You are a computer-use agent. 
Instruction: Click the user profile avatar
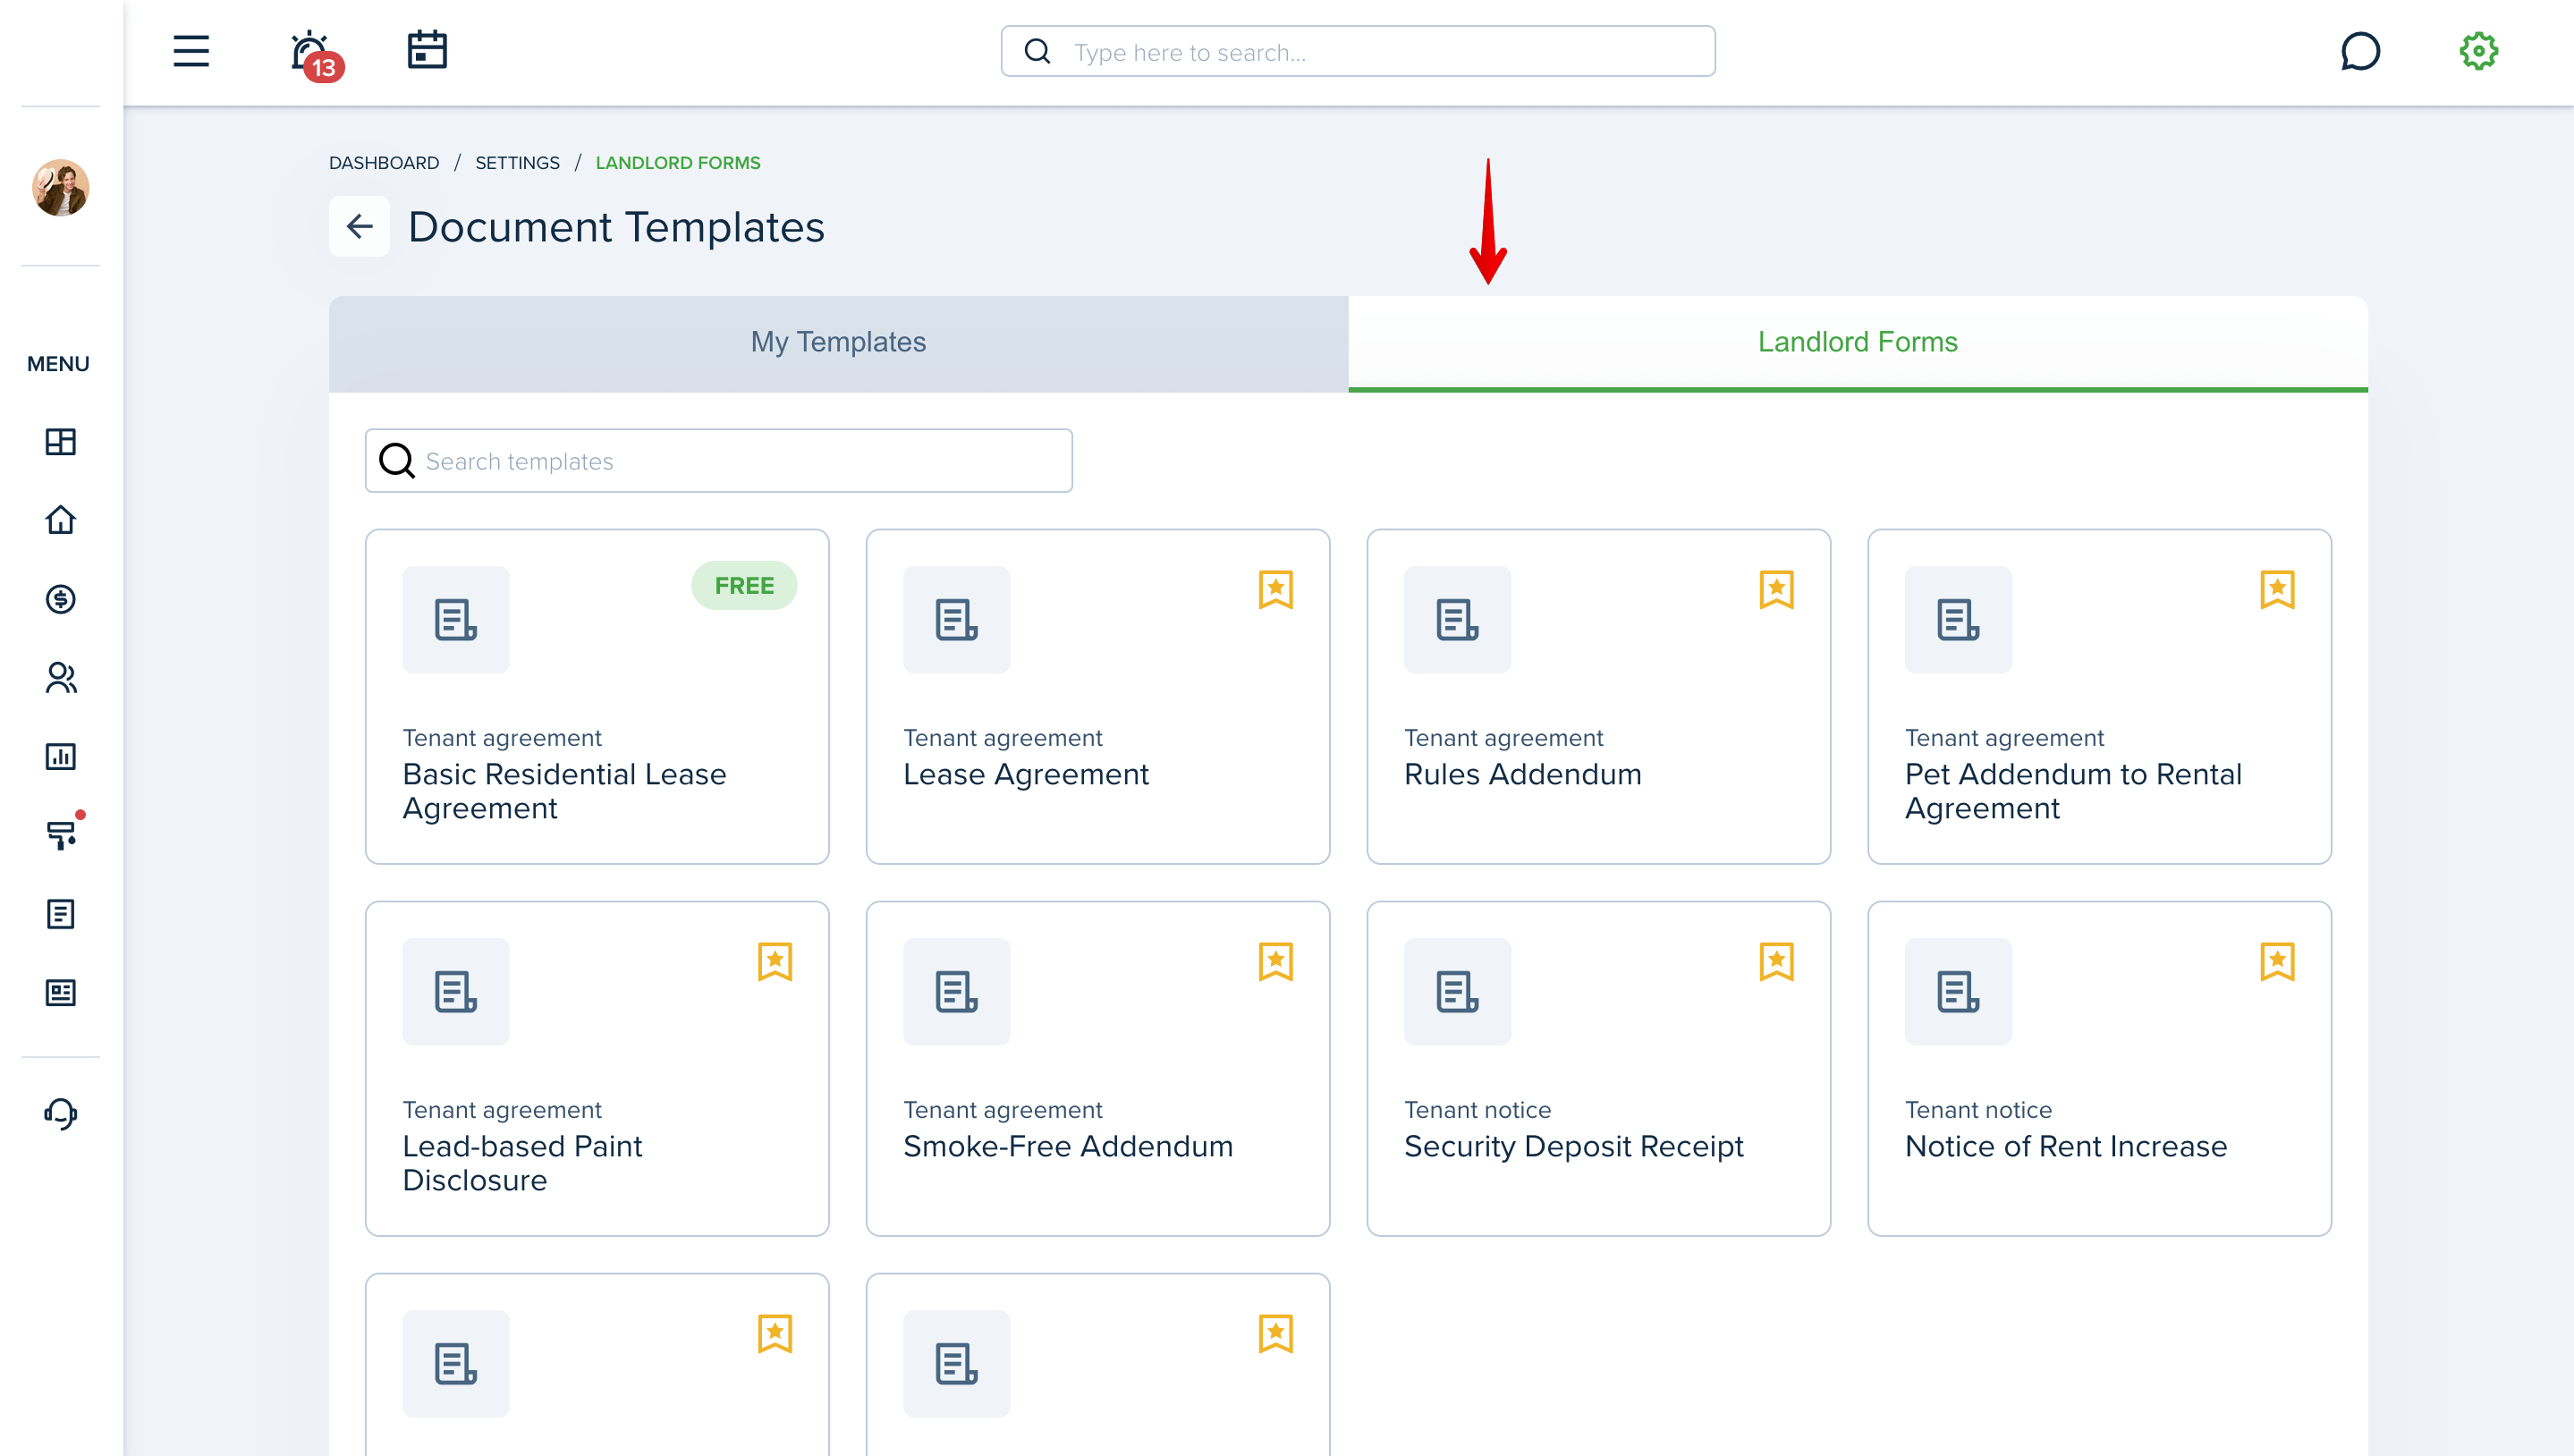coord(61,188)
